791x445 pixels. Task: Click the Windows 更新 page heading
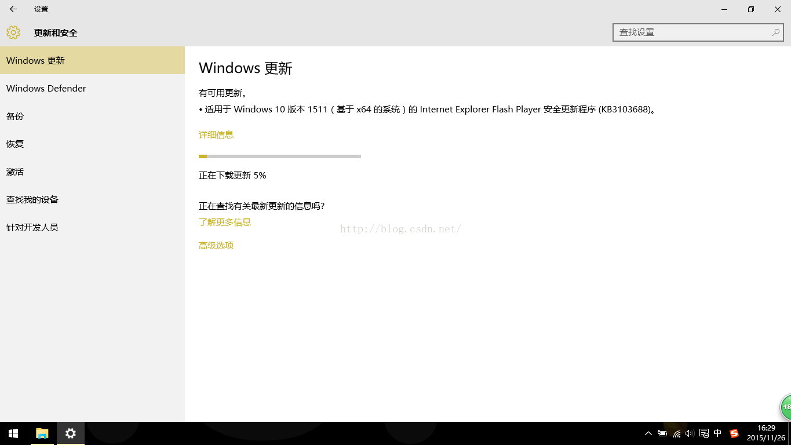point(246,68)
